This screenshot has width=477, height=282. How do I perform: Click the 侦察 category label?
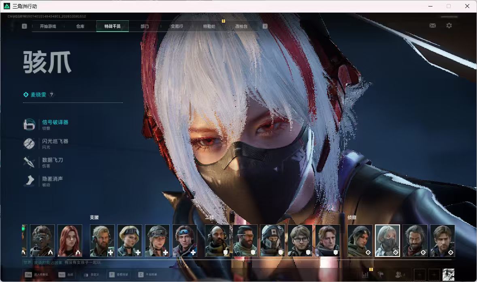(x=352, y=218)
